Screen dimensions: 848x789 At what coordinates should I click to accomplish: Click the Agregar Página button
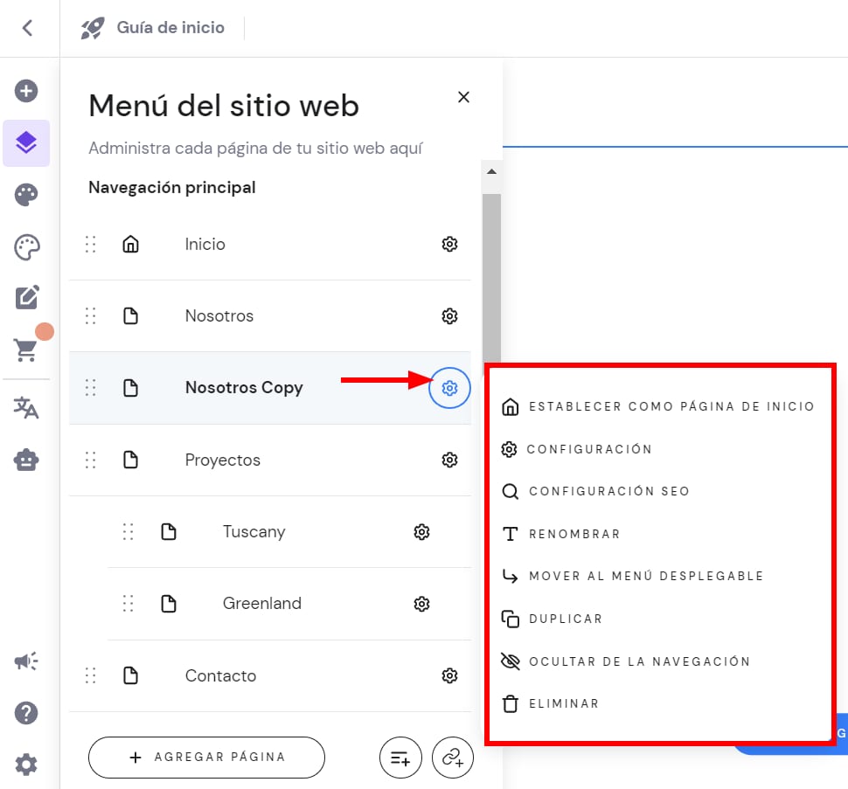point(206,758)
